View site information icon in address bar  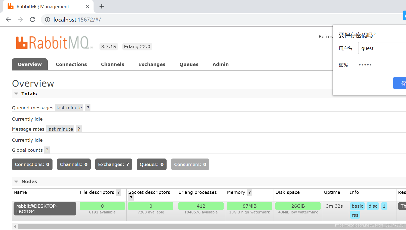coord(47,20)
